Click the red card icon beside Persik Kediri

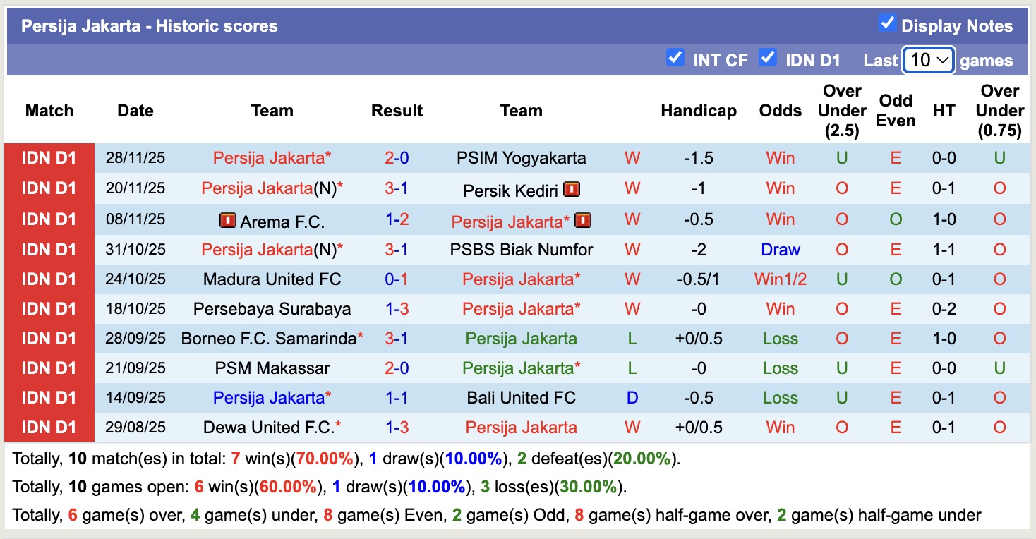(572, 188)
